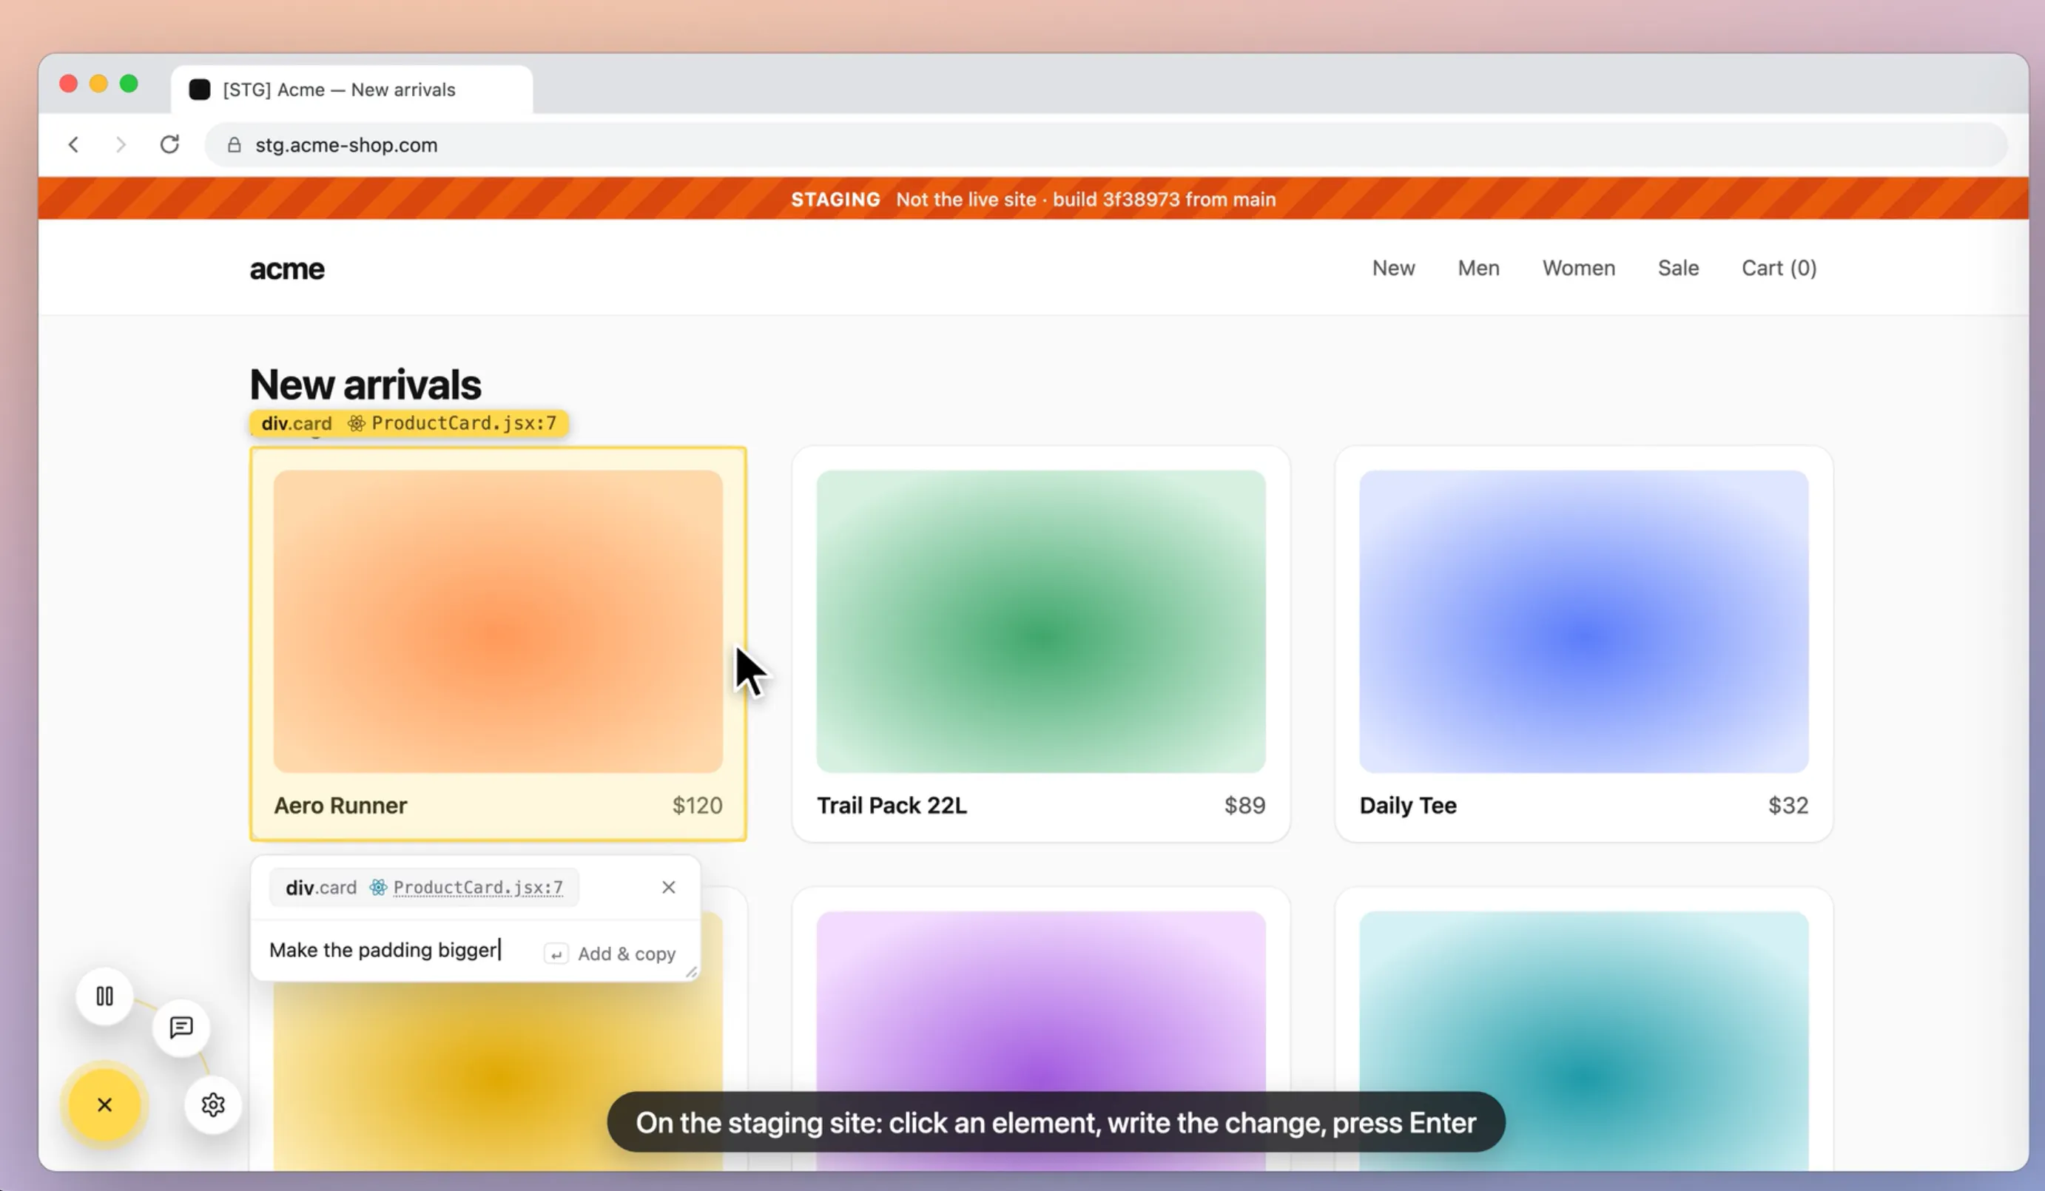
Task: Open Cart (0) in the header
Action: 1778,268
